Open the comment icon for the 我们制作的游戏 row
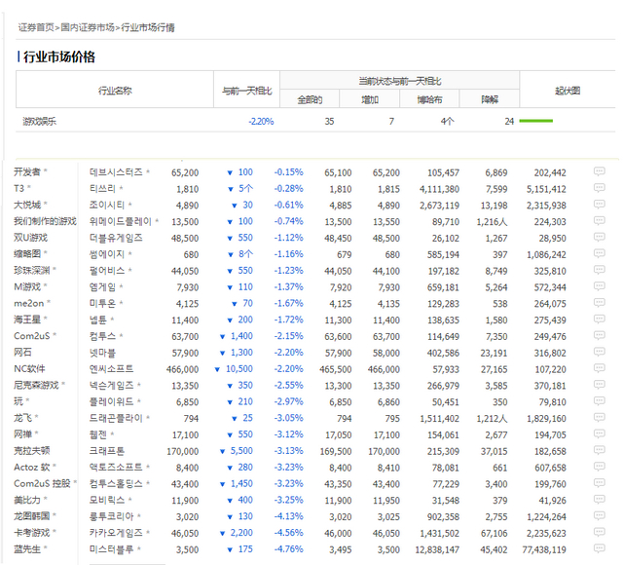Screen dimensions: 623x565 point(600,221)
